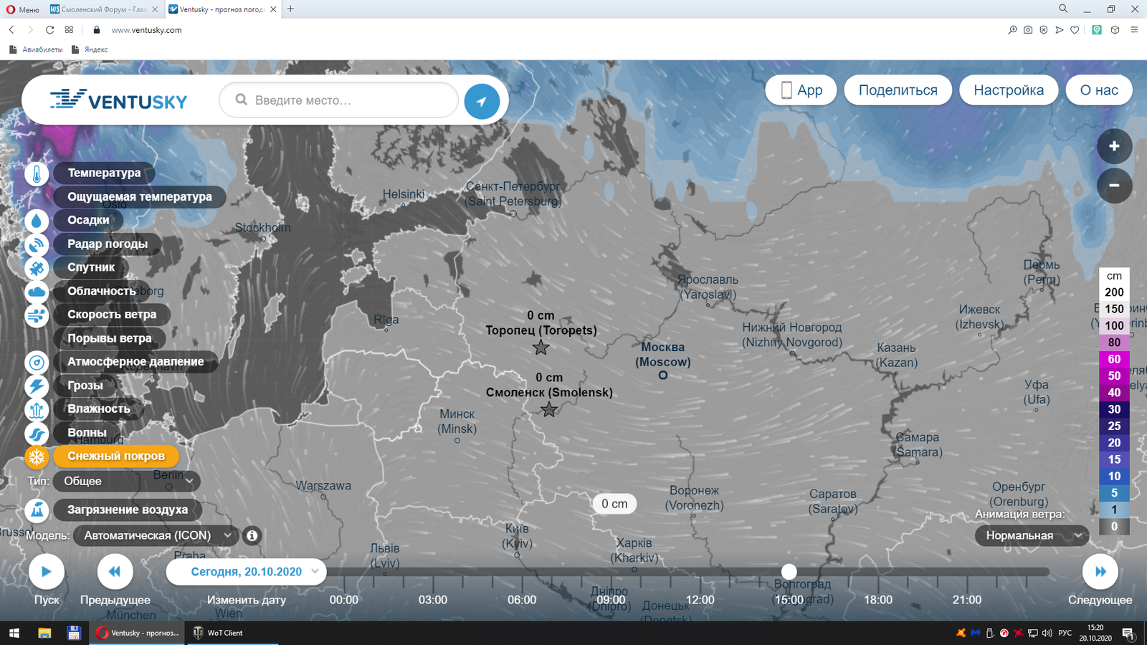Click the 60 cm legend color swatch
The height and width of the screenshot is (645, 1147).
[1114, 359]
